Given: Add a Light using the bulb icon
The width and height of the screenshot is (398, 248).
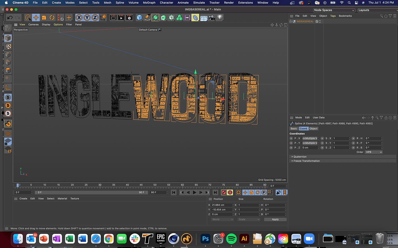Looking at the screenshot, I should pos(220,18).
